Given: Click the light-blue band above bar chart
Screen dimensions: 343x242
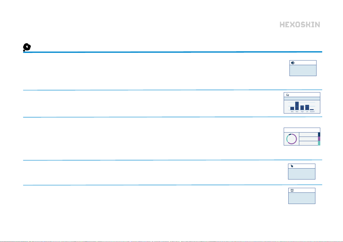Looking at the screenshot, I should coord(302,99).
